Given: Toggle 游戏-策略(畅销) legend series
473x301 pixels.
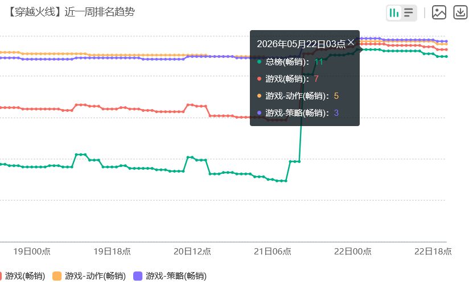Looking at the screenshot, I should point(170,276).
